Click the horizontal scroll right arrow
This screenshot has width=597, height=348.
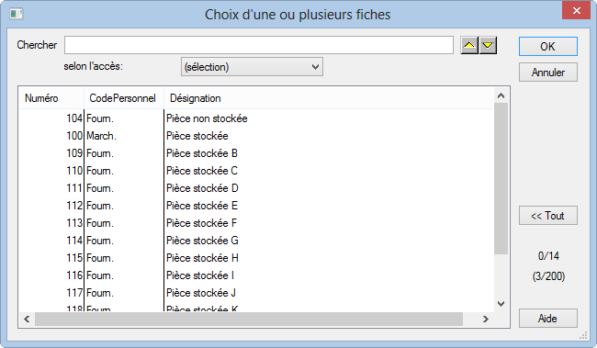pos(486,319)
